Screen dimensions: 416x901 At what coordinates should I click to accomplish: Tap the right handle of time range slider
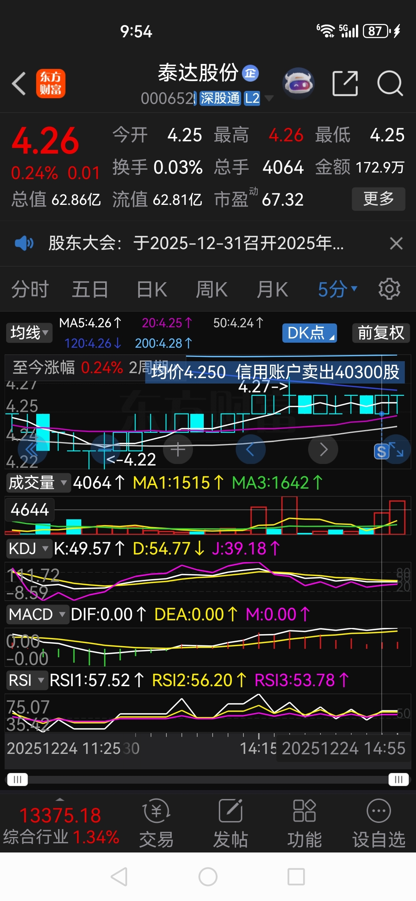click(x=398, y=780)
